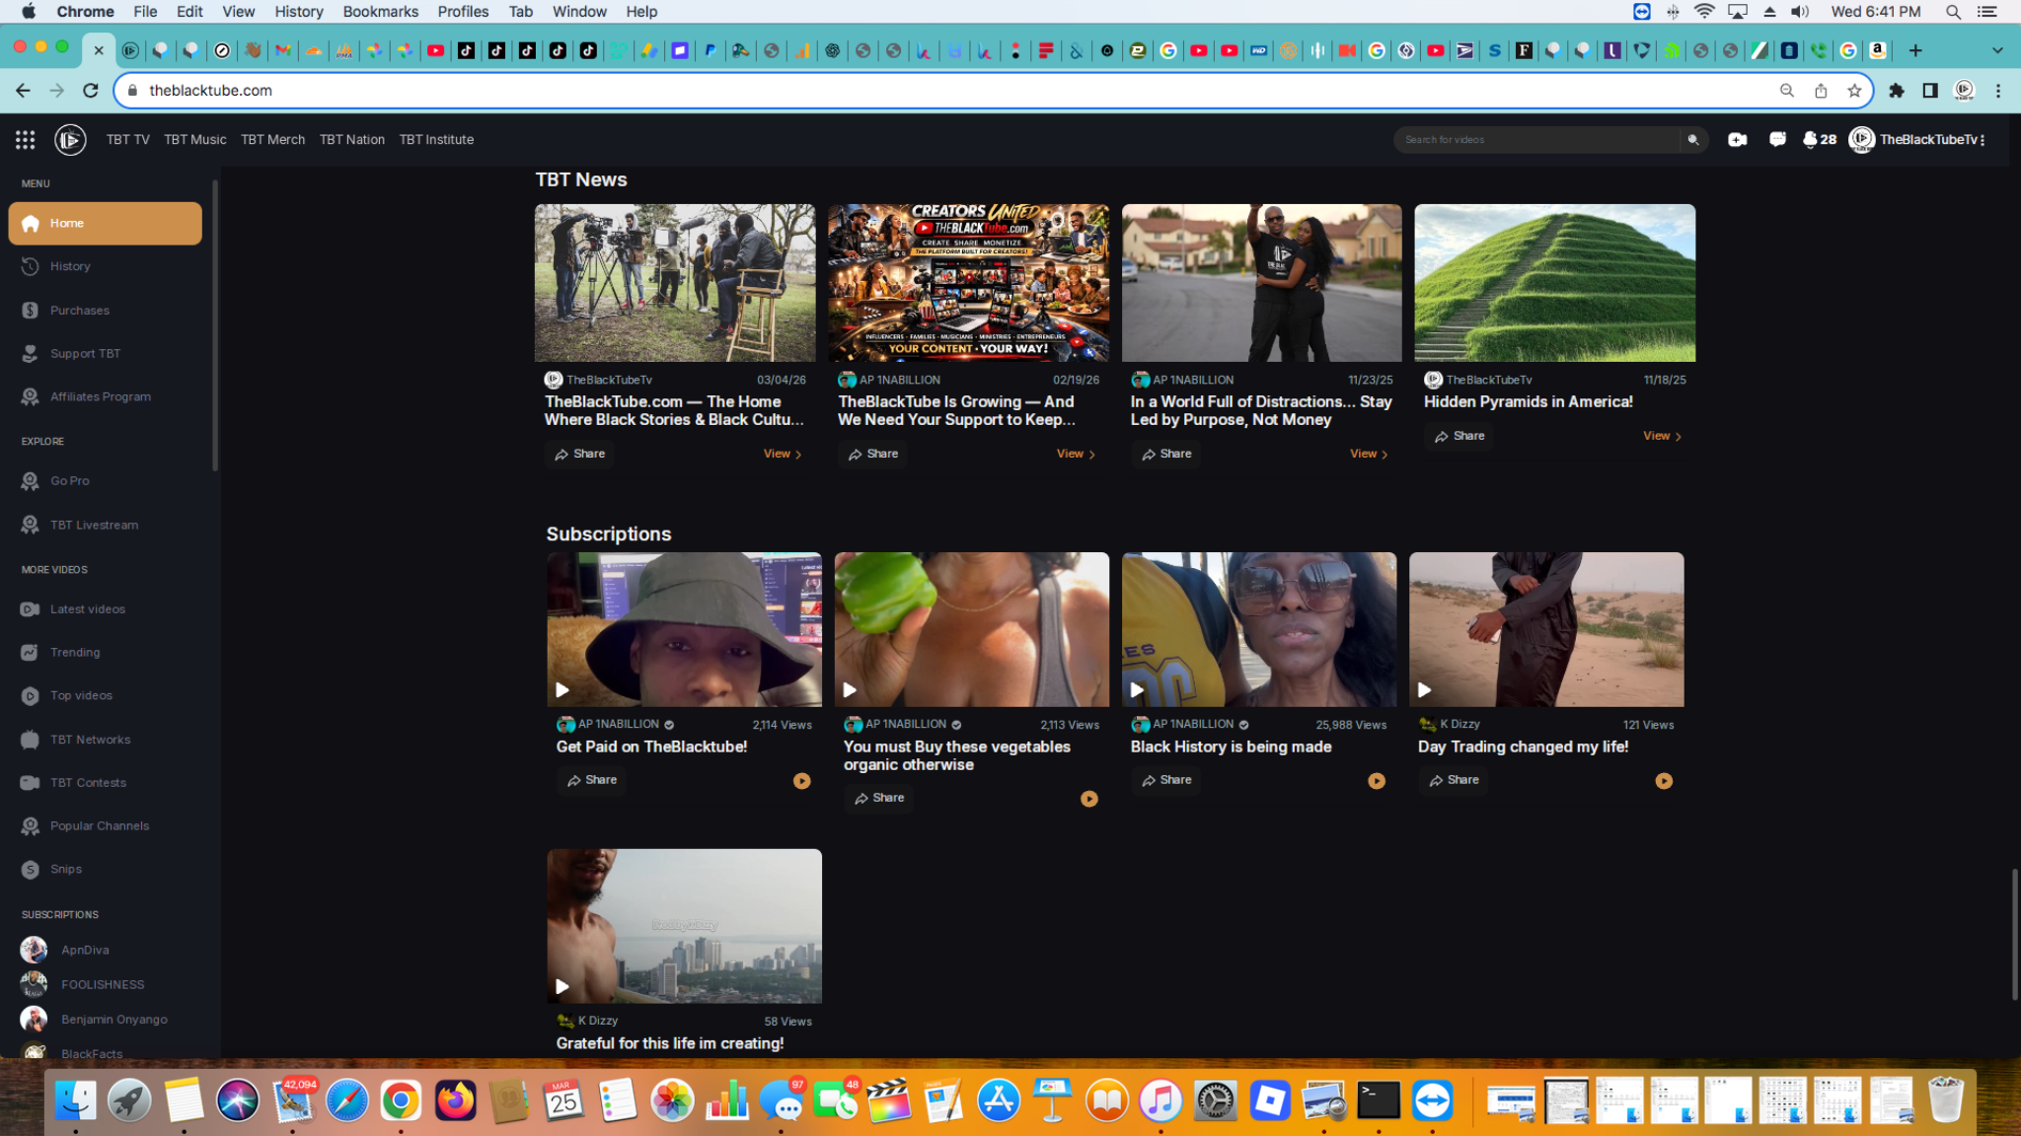Open Chrome's three-dot browser menu
Screen dimensions: 2021x1136
click(x=1998, y=90)
